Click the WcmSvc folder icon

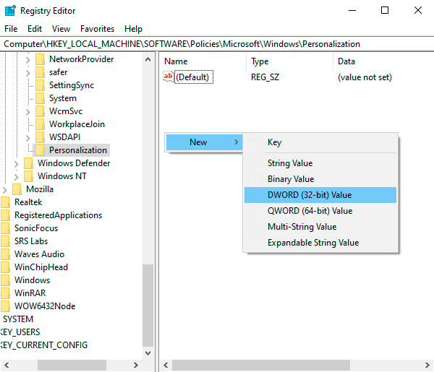pos(40,111)
